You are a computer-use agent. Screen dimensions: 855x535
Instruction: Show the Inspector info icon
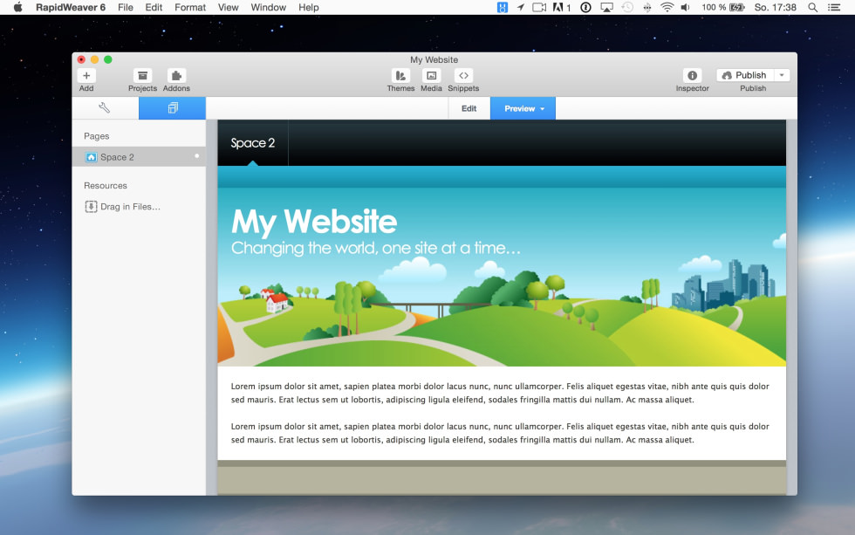692,76
